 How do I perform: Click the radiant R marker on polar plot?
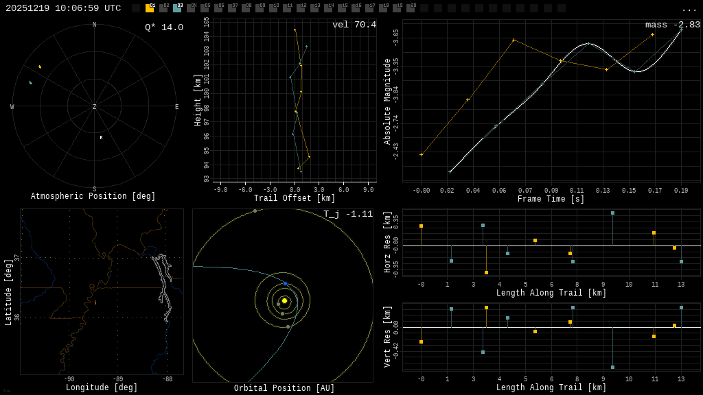click(x=101, y=138)
